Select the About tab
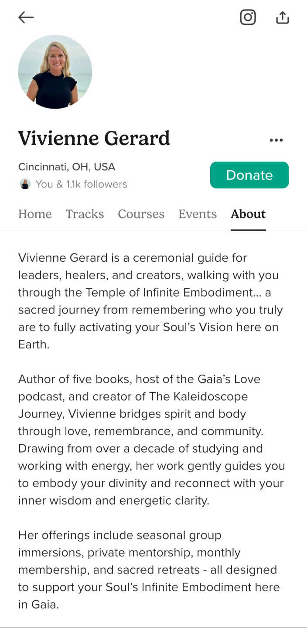This screenshot has height=628, width=307. click(x=248, y=214)
